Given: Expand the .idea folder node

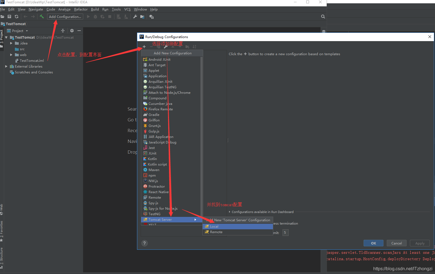Looking at the screenshot, I should pos(11,43).
